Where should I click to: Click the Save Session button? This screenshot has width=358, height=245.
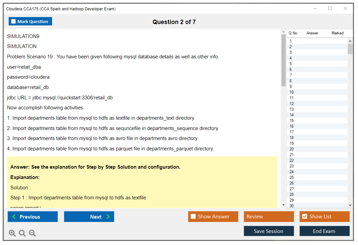(x=268, y=231)
